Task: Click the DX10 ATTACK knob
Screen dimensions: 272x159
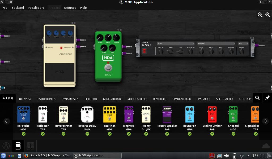Action: pos(100,38)
